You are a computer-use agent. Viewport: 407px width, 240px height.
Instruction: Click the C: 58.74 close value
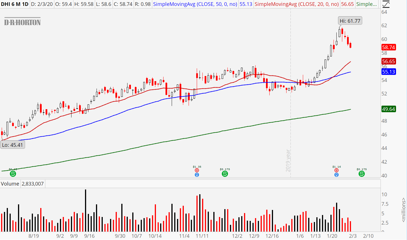point(123,4)
